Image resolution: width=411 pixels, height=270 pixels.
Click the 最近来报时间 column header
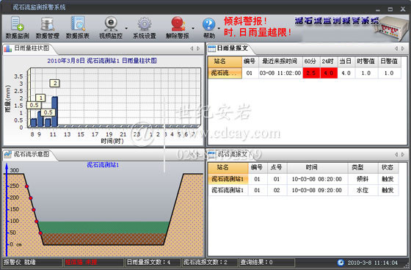click(280, 62)
